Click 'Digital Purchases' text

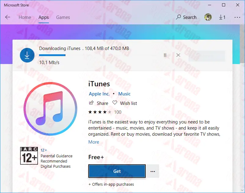pyautogui.click(x=56, y=166)
